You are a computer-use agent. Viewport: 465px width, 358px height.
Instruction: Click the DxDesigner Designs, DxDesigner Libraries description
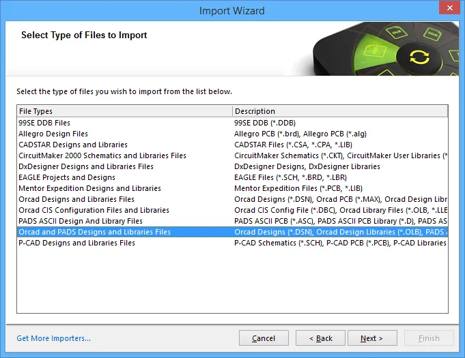coord(307,166)
